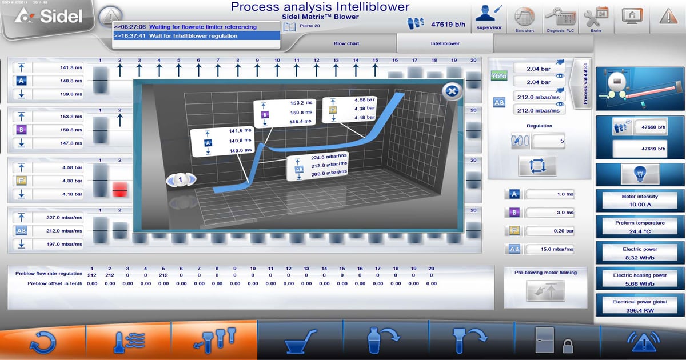Click the Pre-blowing motor homing button

tap(546, 291)
